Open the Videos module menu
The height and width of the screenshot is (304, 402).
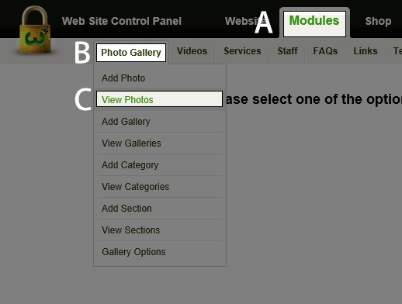click(192, 51)
